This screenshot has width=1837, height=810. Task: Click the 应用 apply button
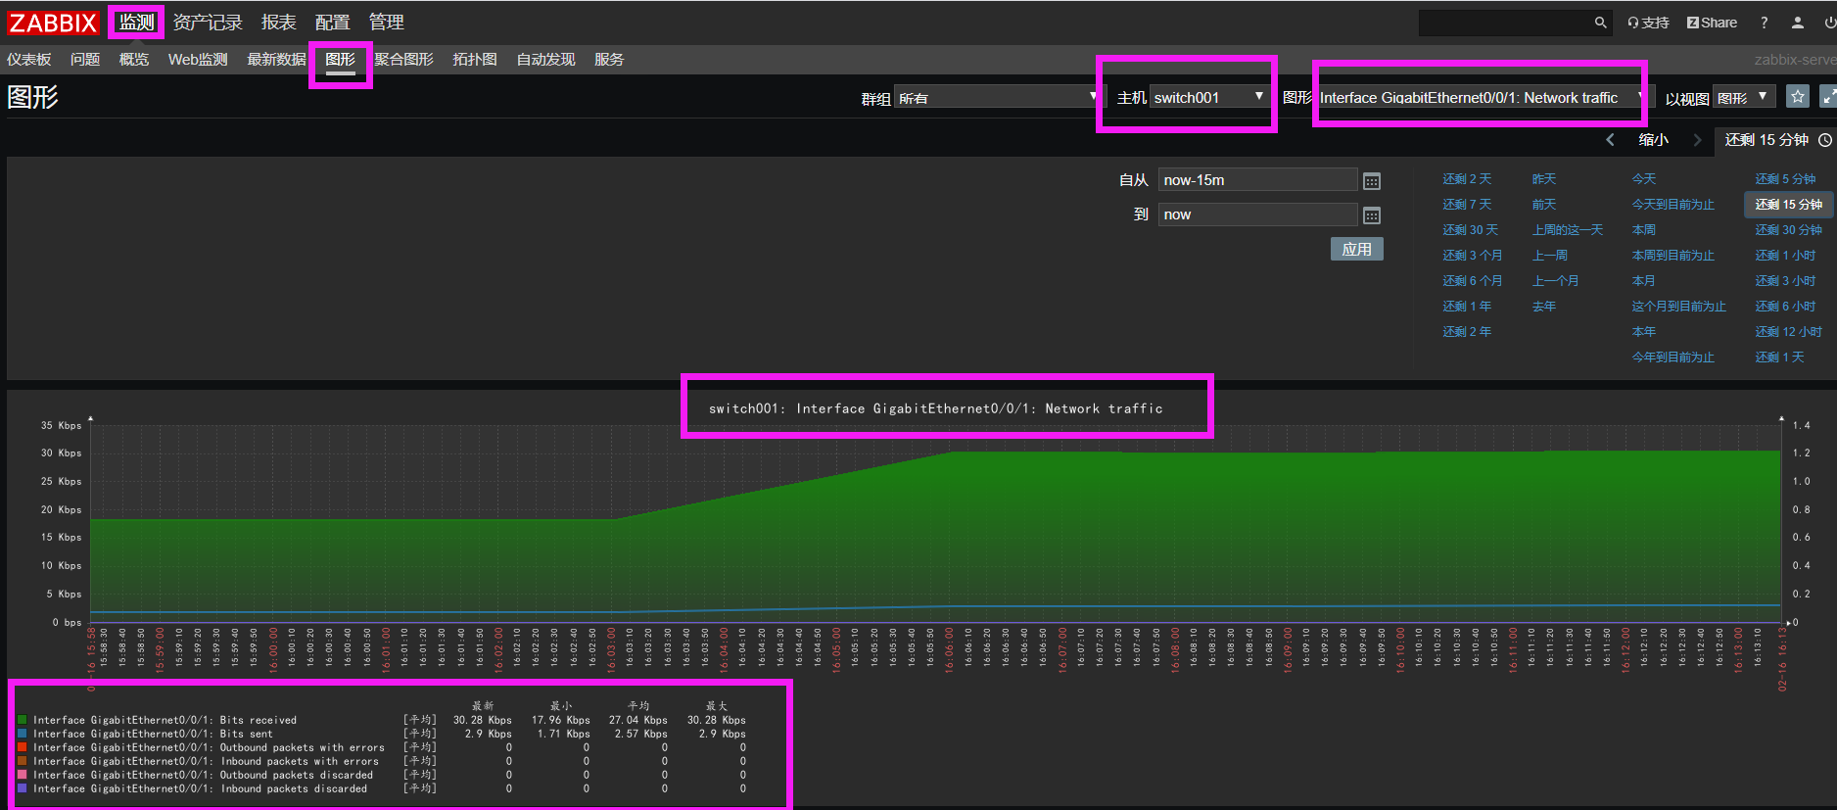(x=1356, y=249)
